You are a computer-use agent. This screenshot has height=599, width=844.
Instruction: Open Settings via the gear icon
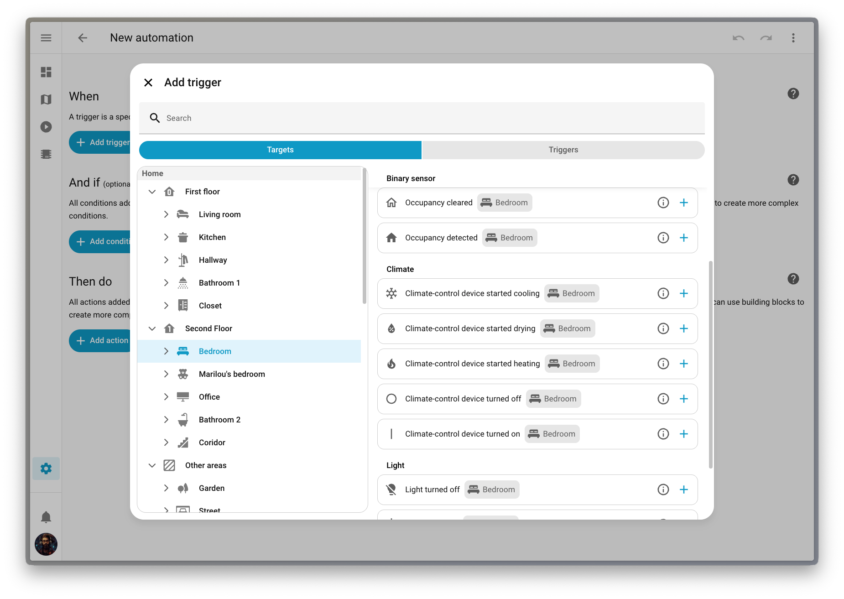[46, 468]
